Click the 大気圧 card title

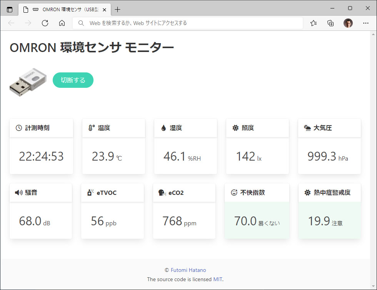[323, 128]
